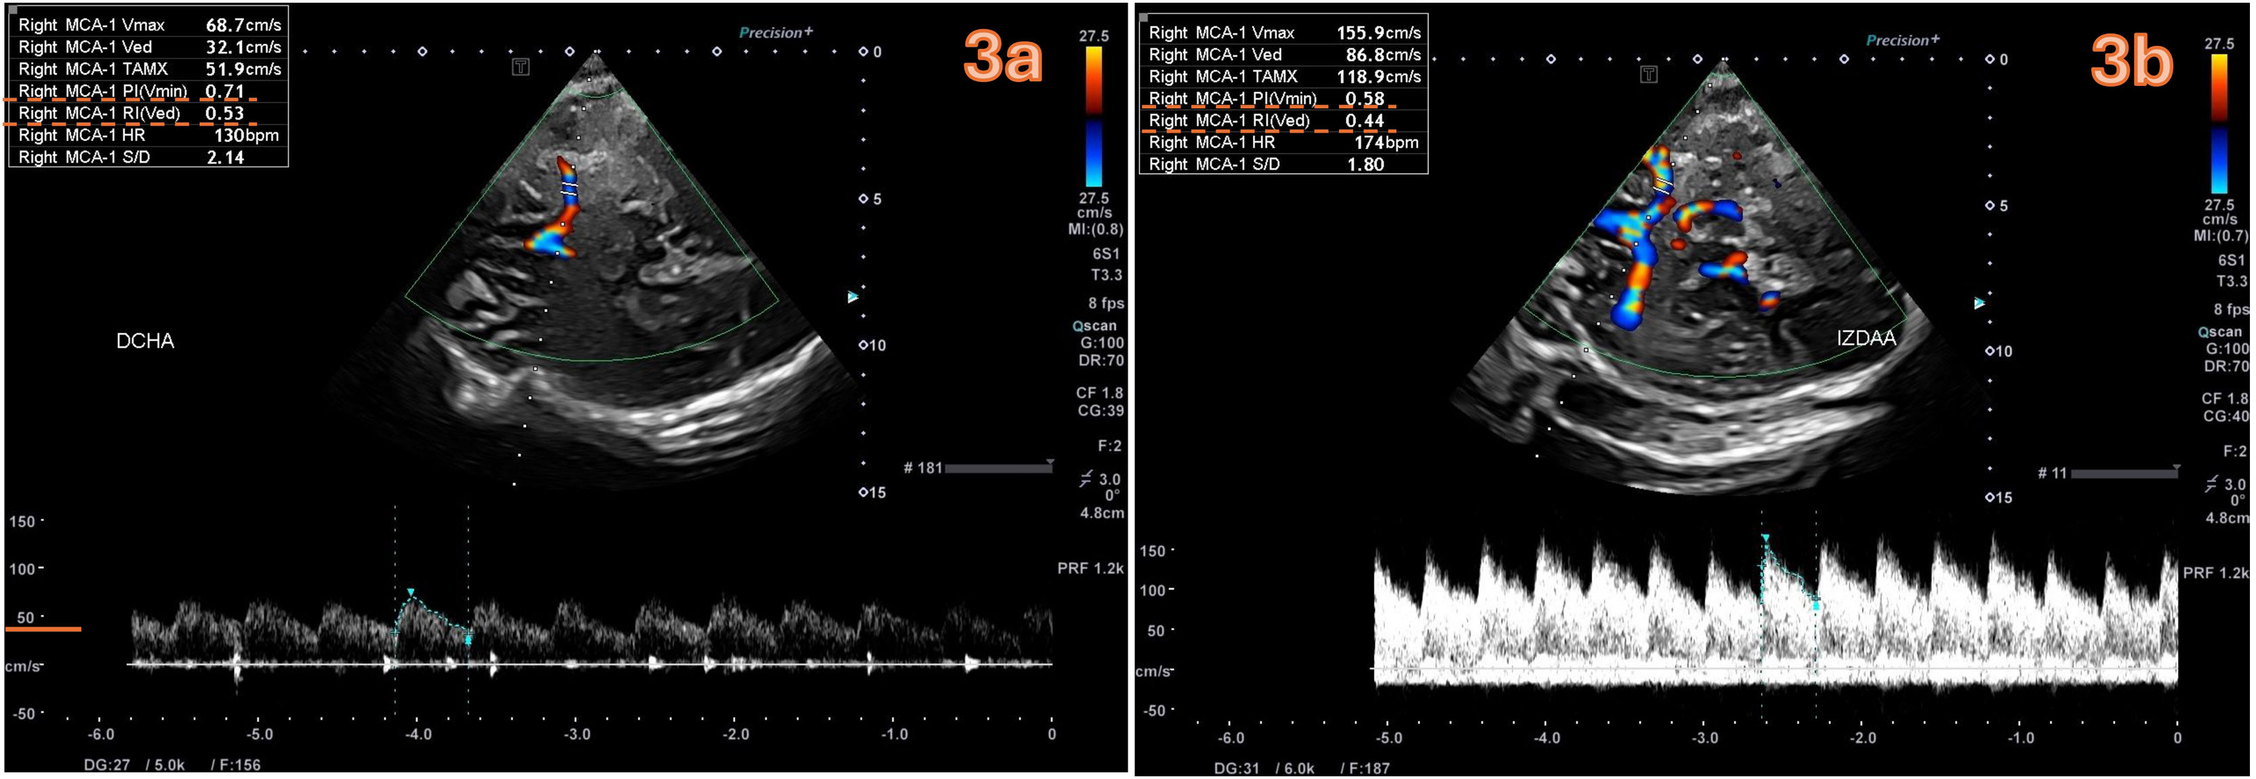Image resolution: width=2256 pixels, height=779 pixels.
Task: Click the grey square at the 3b results table corner
Action: tap(1144, 17)
